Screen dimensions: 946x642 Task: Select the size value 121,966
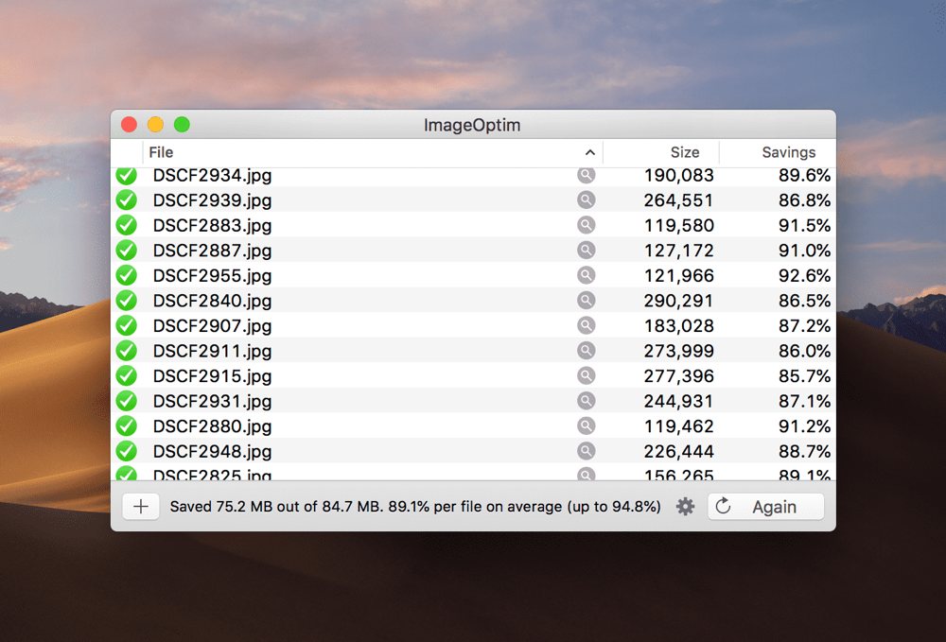pyautogui.click(x=678, y=275)
